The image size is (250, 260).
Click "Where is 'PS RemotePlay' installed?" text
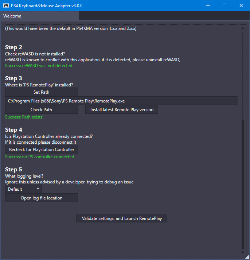[x=39, y=85]
